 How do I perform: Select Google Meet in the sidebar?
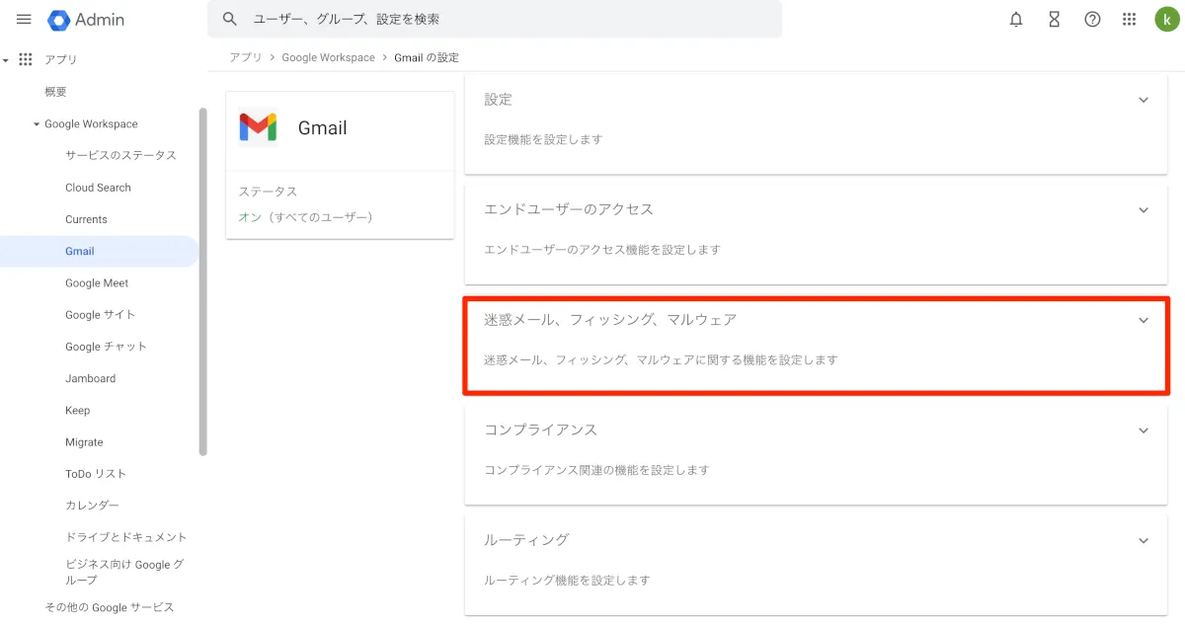pyautogui.click(x=97, y=283)
